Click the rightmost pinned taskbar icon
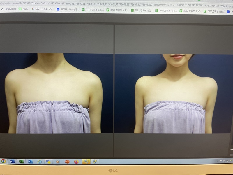This screenshot has width=233, height=175. [95, 161]
